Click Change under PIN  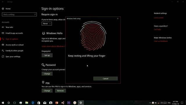pyautogui.click(x=47, y=91)
